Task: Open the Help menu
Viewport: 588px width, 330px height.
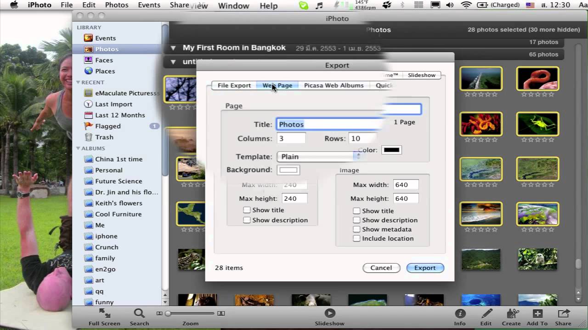Action: 268,5
